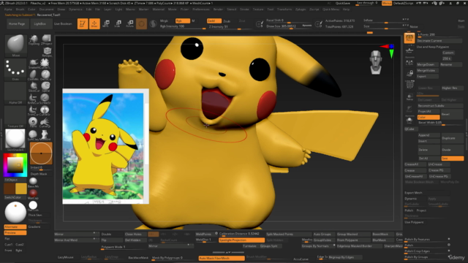468x263 pixels.
Task: Select the SoftClay brush icon
Action: [33, 135]
